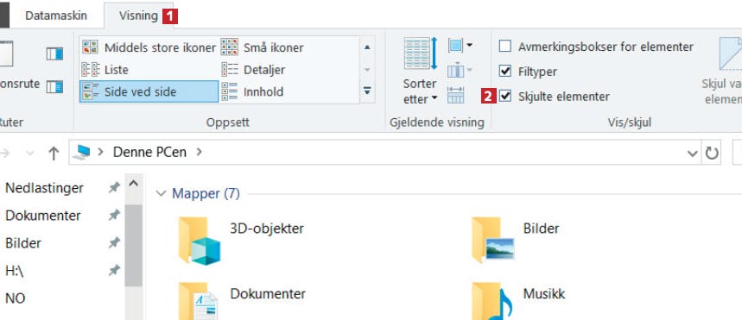Uncheck the Filtyper checkbox
The height and width of the screenshot is (320, 742).
pos(505,72)
